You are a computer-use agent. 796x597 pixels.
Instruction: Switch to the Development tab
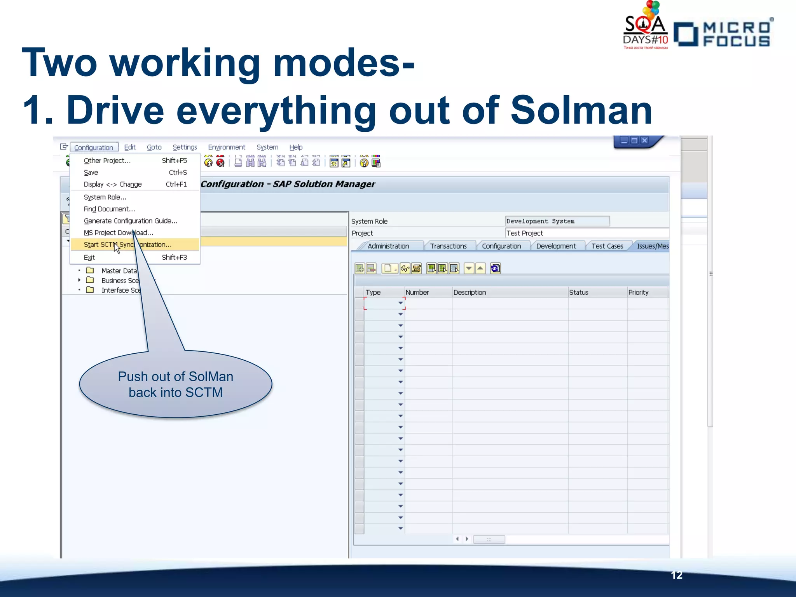556,246
